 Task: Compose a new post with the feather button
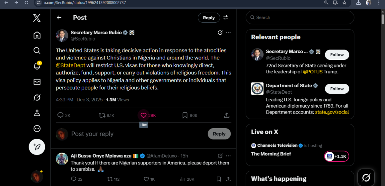click(37, 147)
